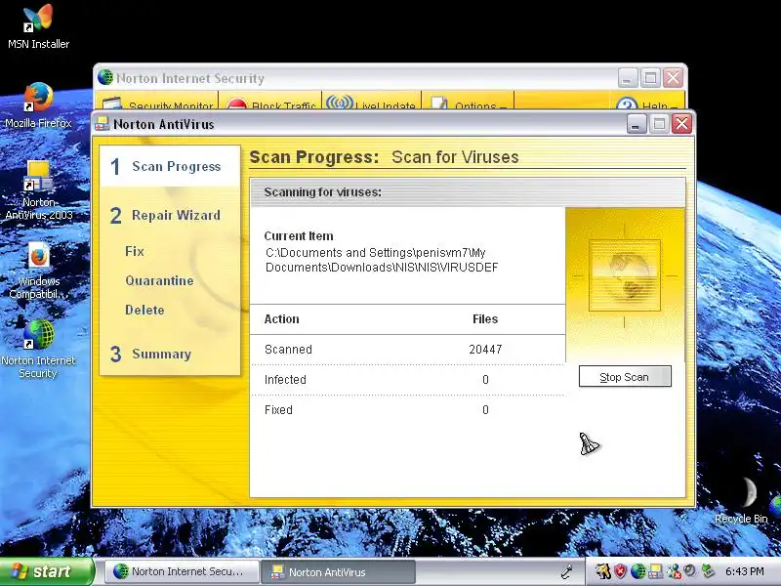Select the Fix sub-step
Viewport: 781px width, 586px height.
pos(135,251)
